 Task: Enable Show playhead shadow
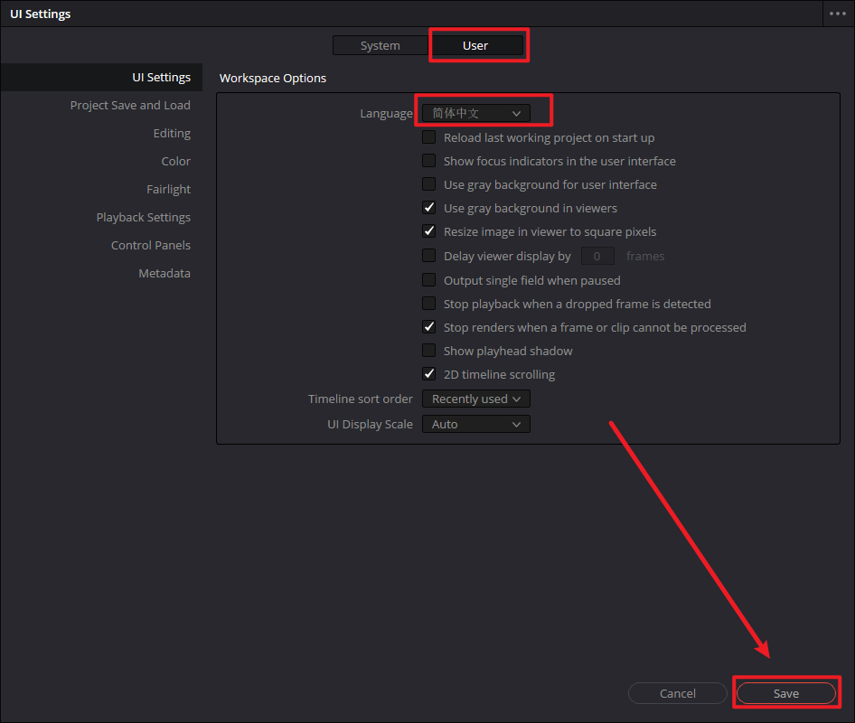coord(429,351)
